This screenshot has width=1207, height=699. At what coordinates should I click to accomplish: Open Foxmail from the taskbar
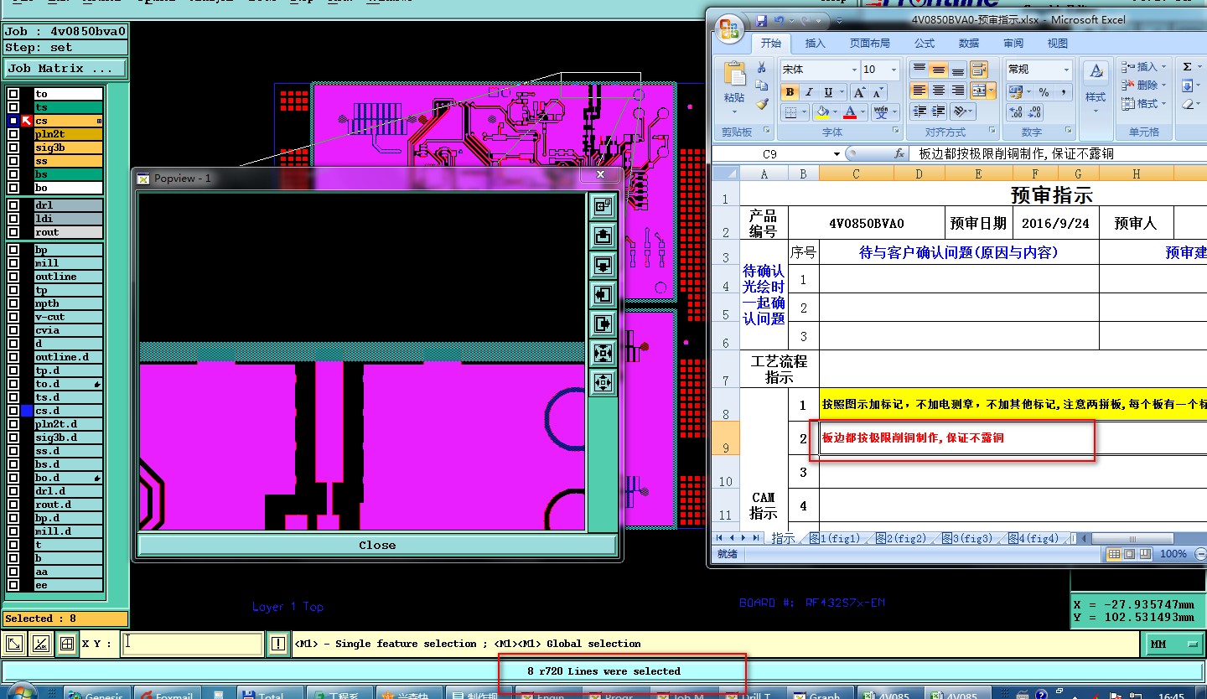pyautogui.click(x=168, y=695)
